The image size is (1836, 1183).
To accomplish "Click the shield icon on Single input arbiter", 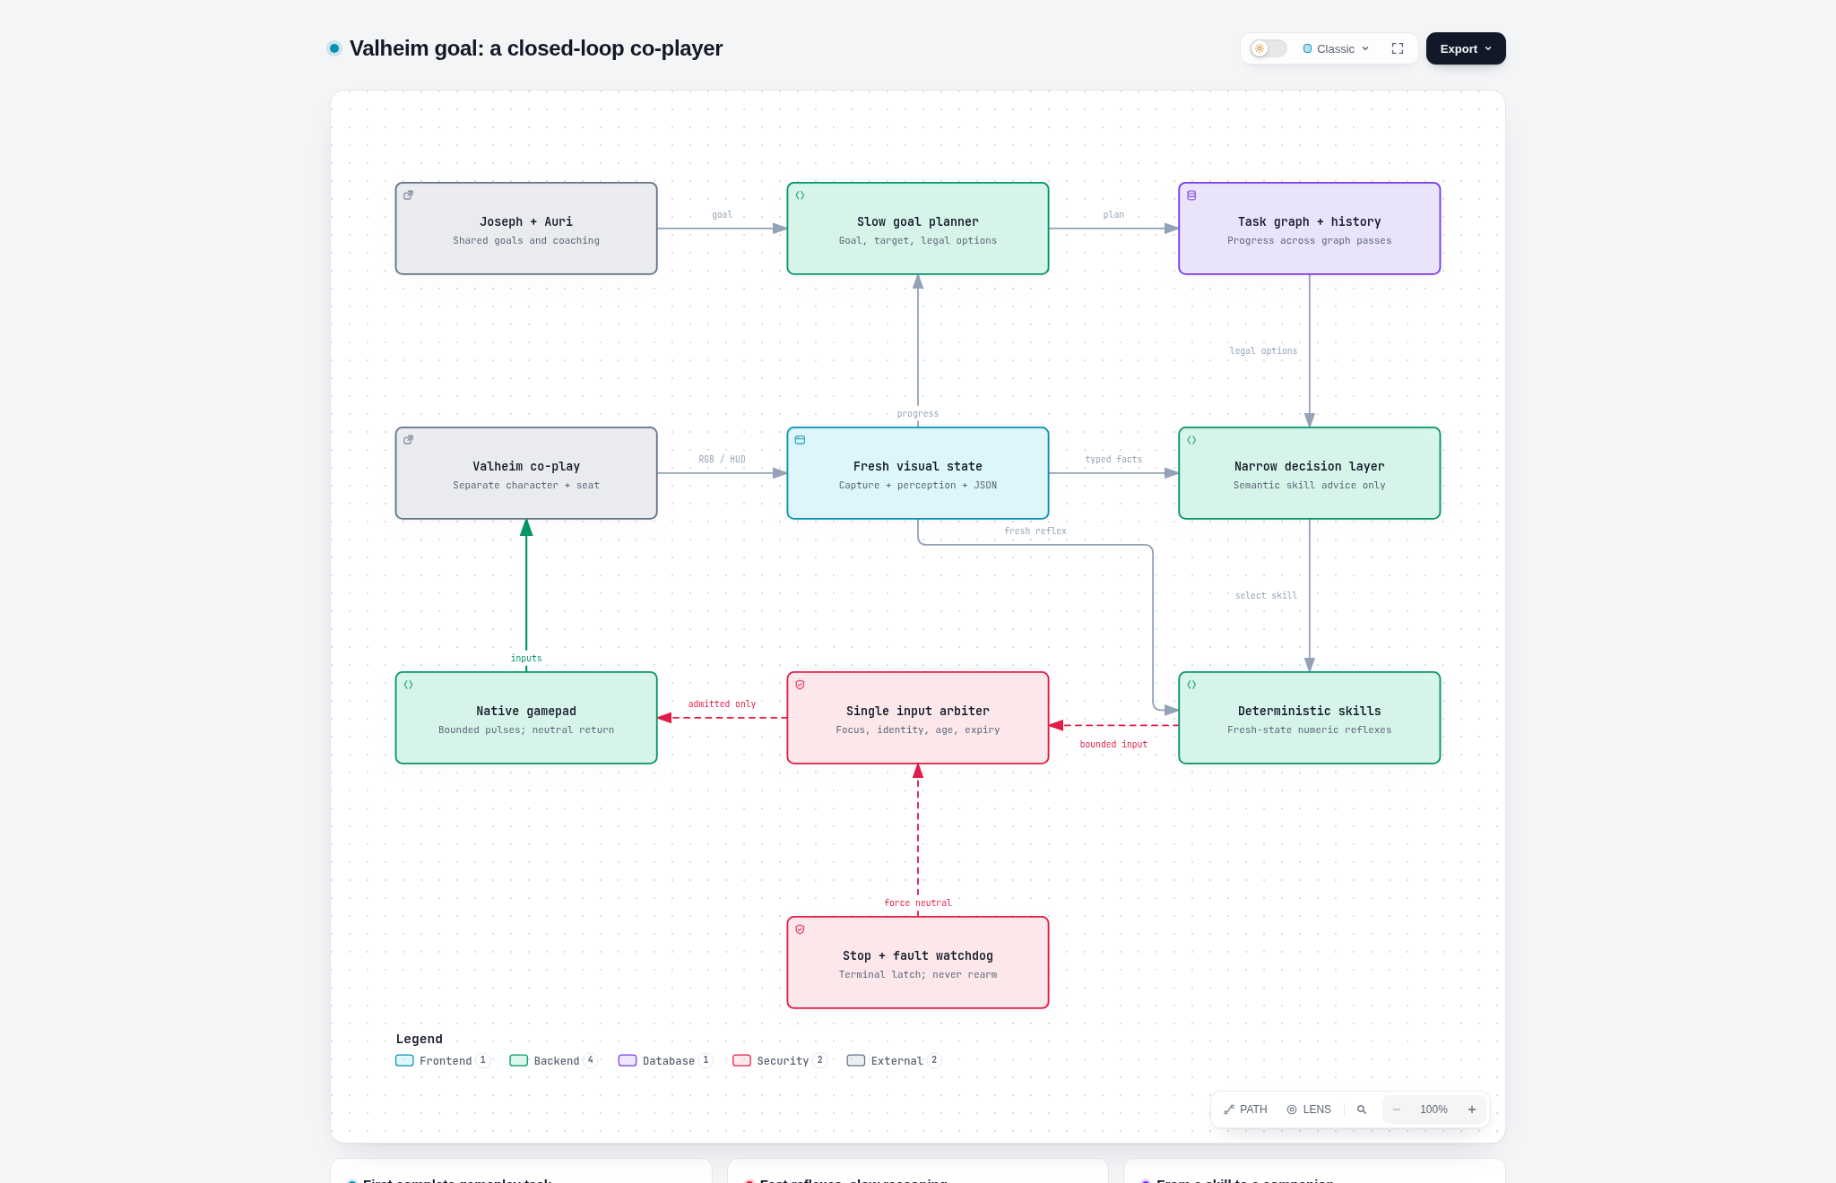I will [801, 685].
